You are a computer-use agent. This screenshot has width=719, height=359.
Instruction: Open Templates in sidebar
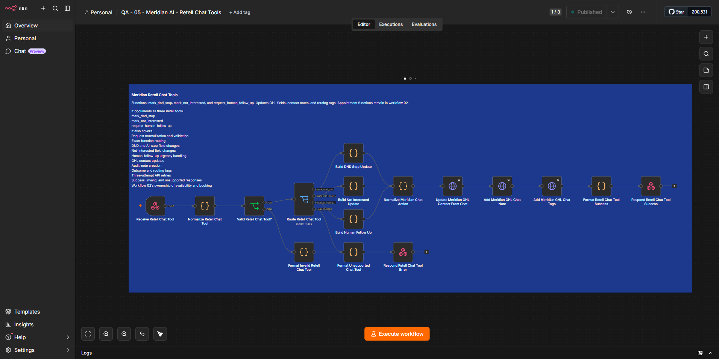pos(38,312)
